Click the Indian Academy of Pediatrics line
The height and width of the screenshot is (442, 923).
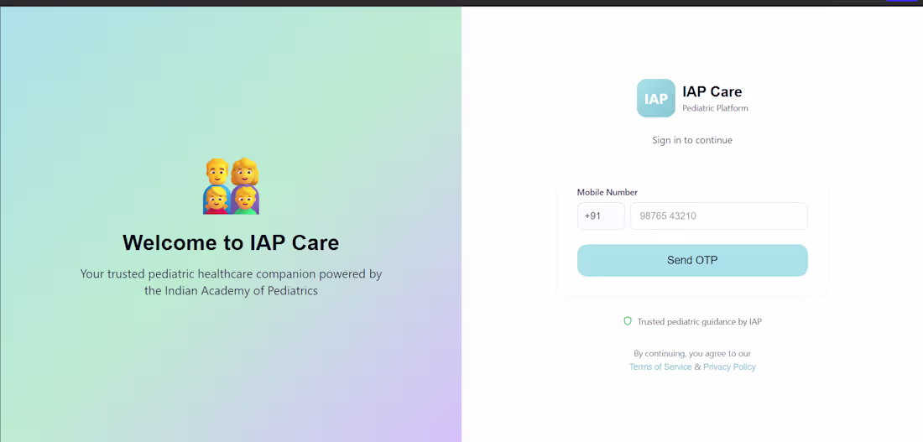tap(231, 291)
